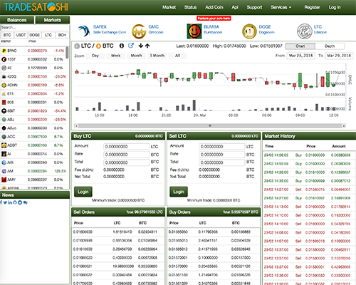Focus the Sell LTC Rate field
356x285 pixels.
222,155
